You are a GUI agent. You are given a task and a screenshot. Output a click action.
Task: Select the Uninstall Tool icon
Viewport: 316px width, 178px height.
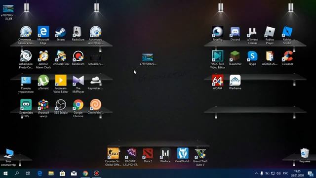pyautogui.click(x=61, y=58)
